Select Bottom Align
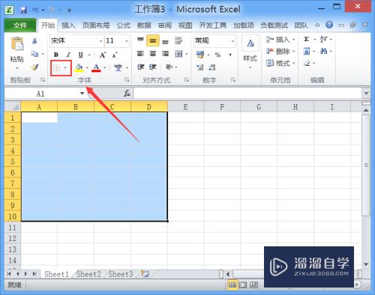This screenshot has height=295, width=375. (165, 41)
